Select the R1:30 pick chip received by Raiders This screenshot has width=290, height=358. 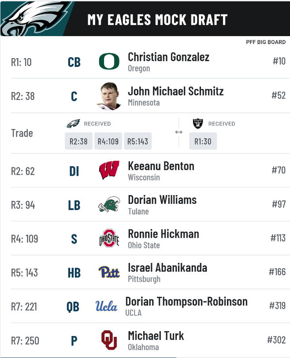(x=203, y=141)
